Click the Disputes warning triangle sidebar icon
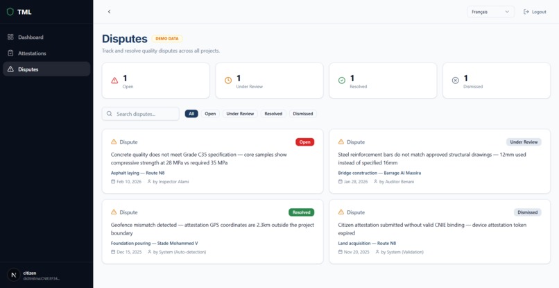The image size is (559, 288). [10, 69]
